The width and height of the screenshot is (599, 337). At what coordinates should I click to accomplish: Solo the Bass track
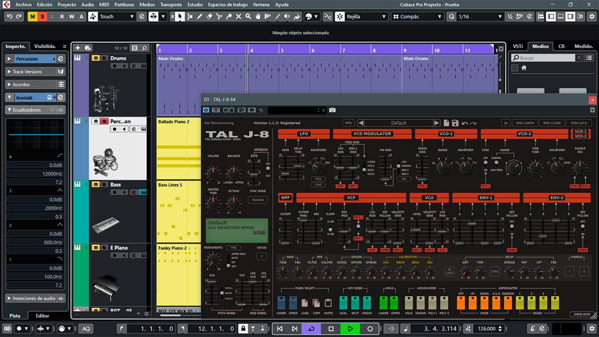[104, 185]
